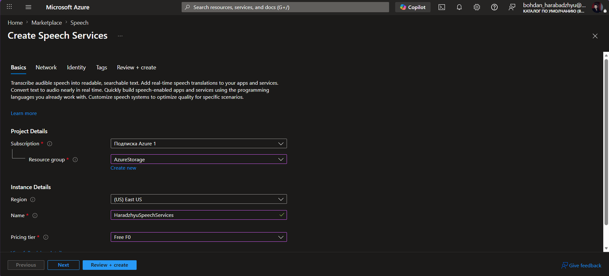This screenshot has height=276, width=609.
Task: Go to Marketplace in the breadcrumb
Action: 47,23
